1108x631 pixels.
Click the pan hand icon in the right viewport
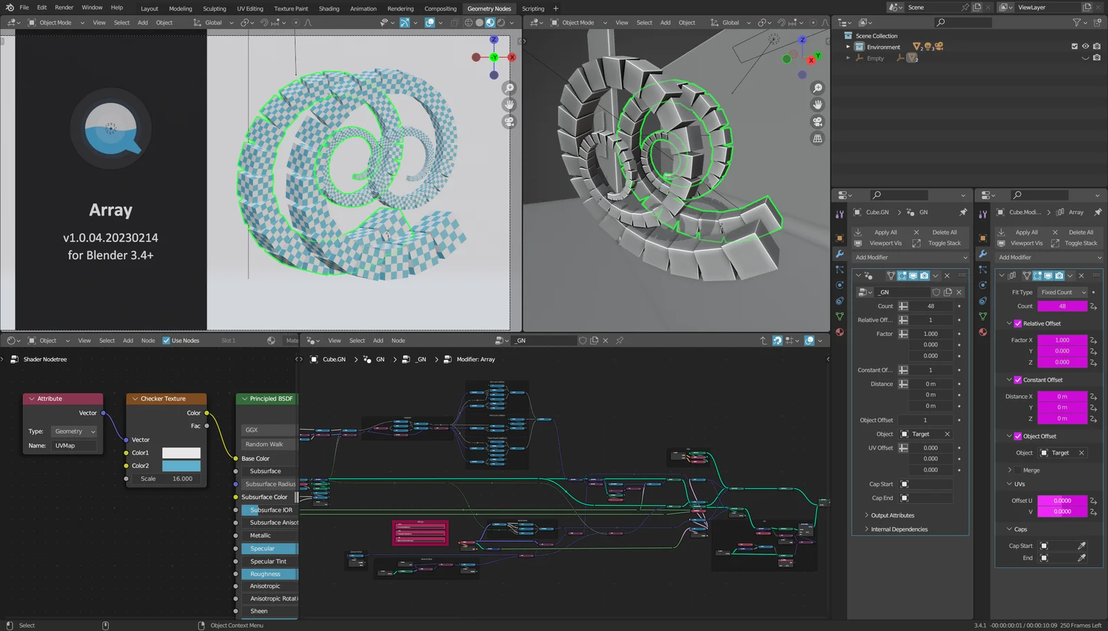(817, 105)
